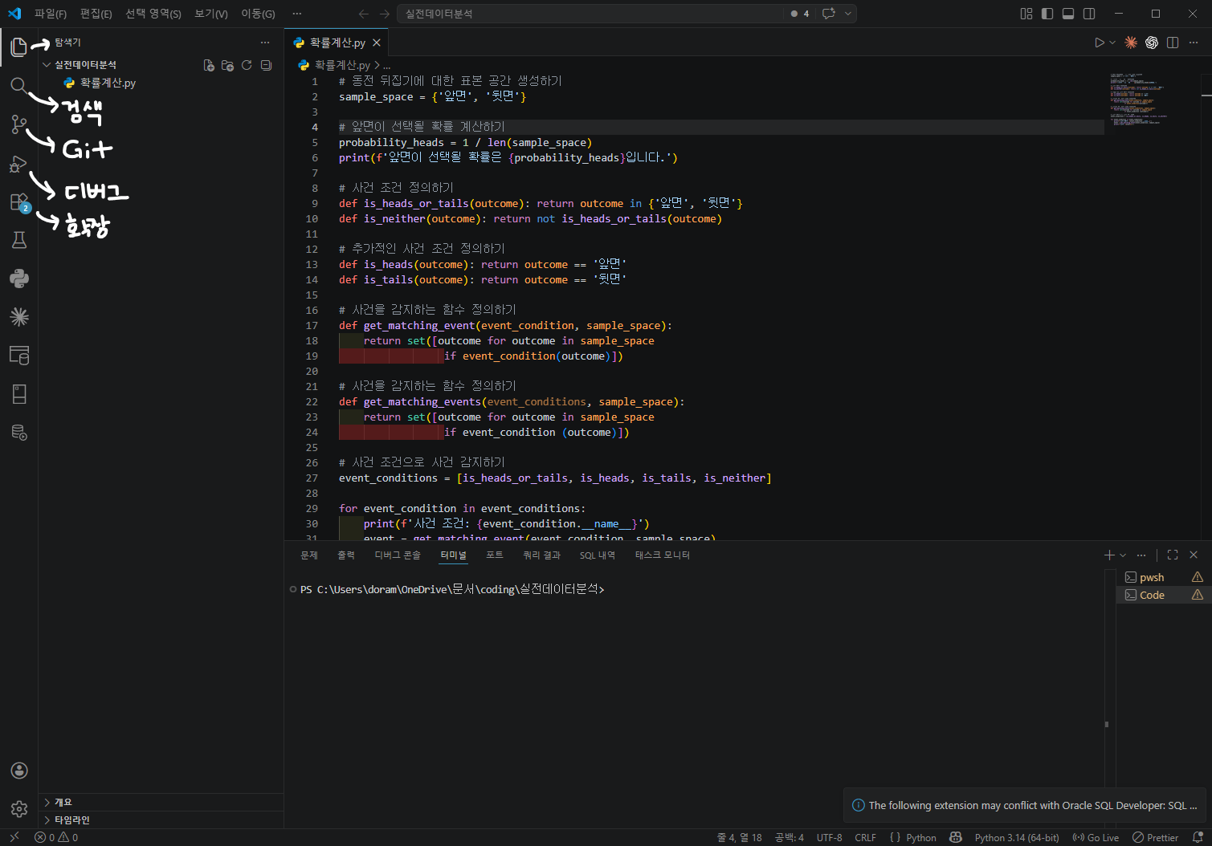The width and height of the screenshot is (1212, 846).
Task: Run the Python file with play button
Action: [1100, 43]
